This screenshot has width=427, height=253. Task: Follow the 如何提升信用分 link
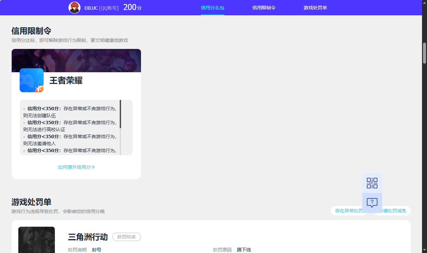click(76, 167)
